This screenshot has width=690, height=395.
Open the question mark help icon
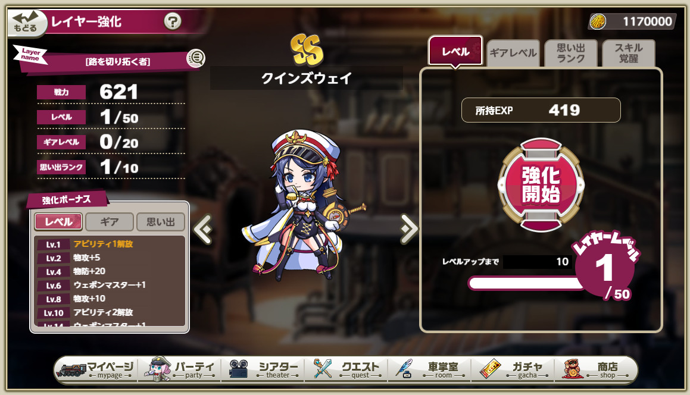coord(173,21)
